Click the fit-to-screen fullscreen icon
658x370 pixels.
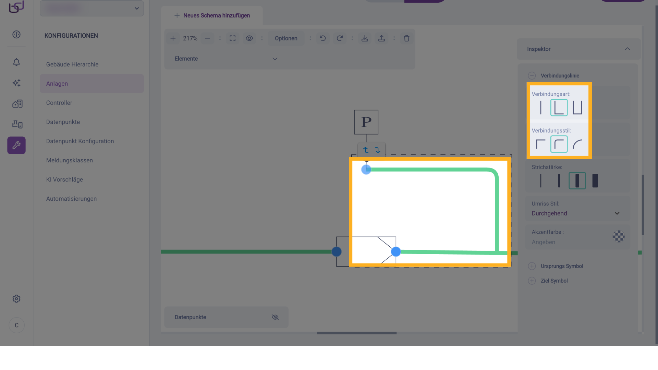click(x=232, y=38)
